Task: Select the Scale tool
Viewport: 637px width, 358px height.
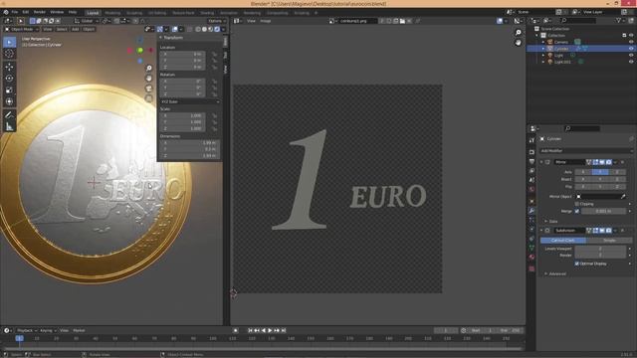Action: click(9, 90)
